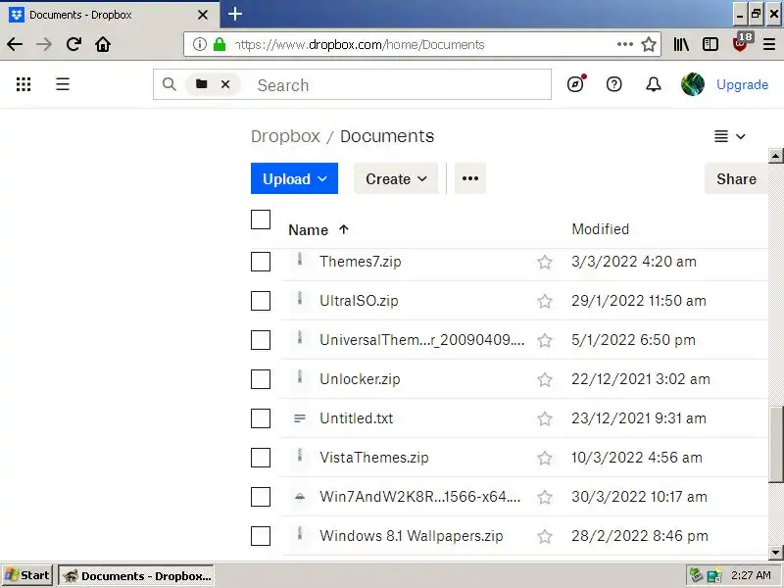Click the Upgrade link
The image size is (784, 588).
[742, 84]
